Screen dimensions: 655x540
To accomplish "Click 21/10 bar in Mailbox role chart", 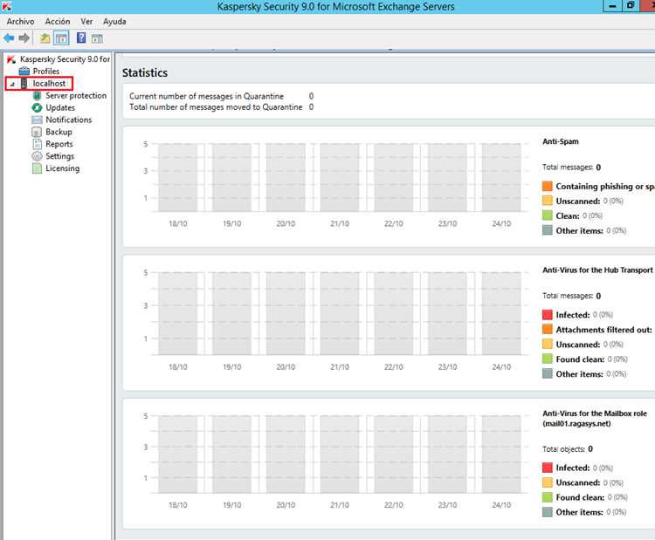I will coord(340,454).
